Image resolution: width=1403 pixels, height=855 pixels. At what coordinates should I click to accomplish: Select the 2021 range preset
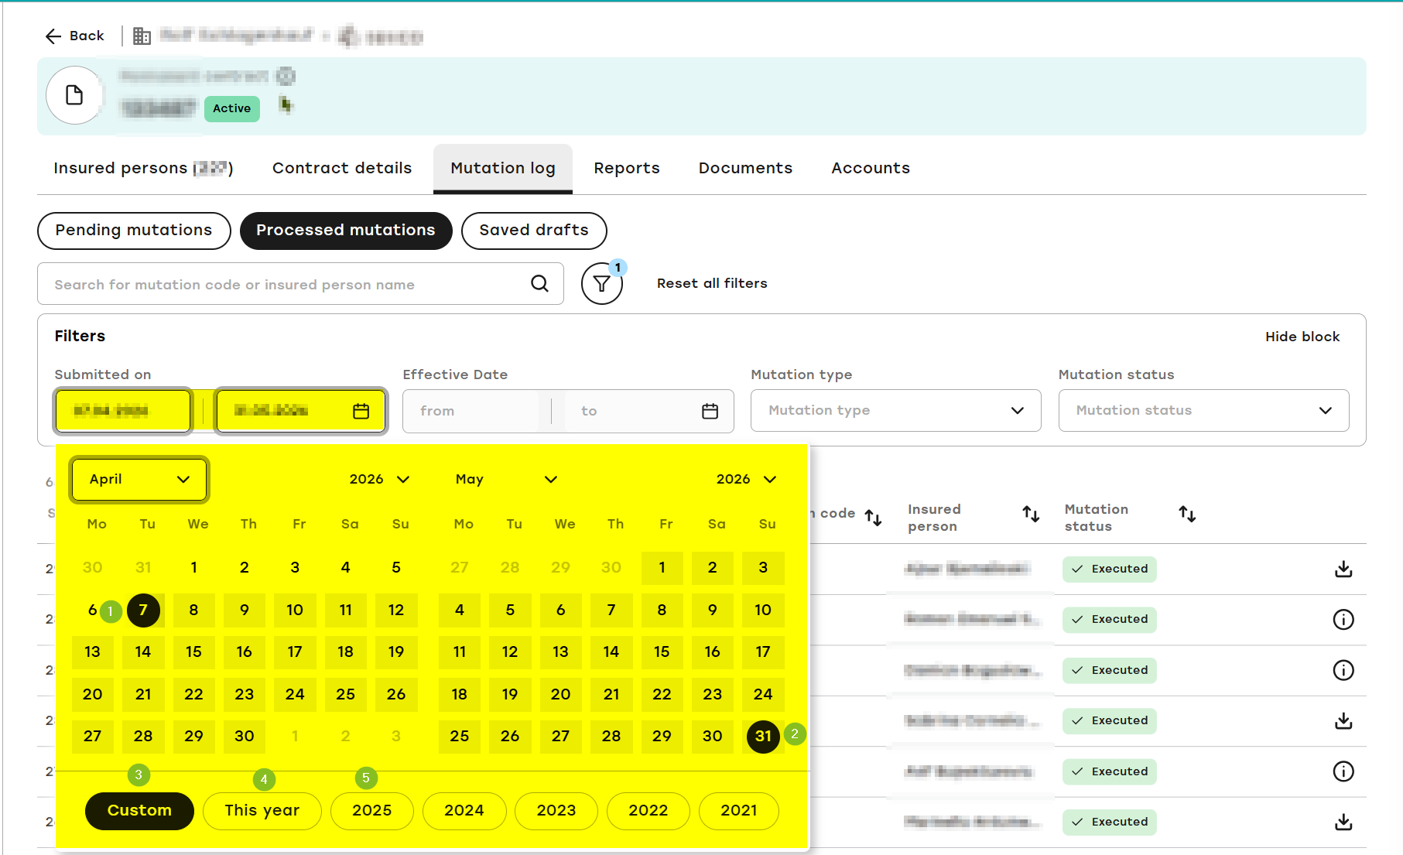(x=739, y=811)
